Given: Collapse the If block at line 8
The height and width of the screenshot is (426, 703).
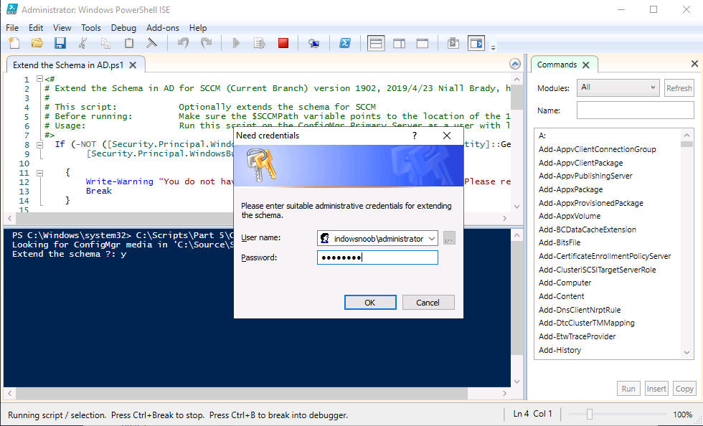Looking at the screenshot, I should 39,145.
